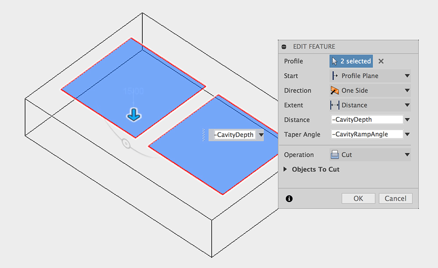The height and width of the screenshot is (268, 438).
Task: Confirm the extrude with OK
Action: click(358, 198)
